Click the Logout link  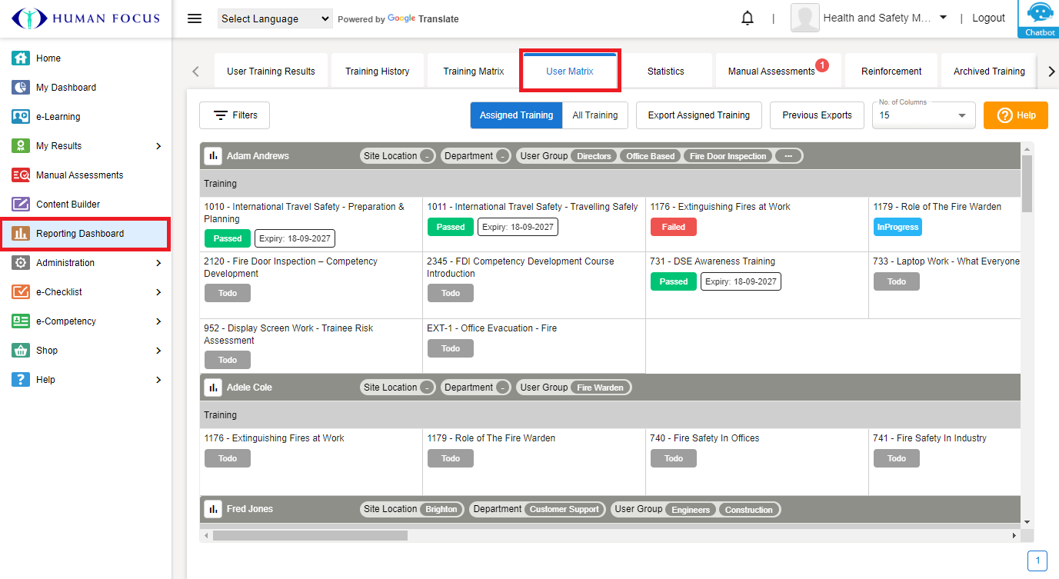[x=988, y=18]
